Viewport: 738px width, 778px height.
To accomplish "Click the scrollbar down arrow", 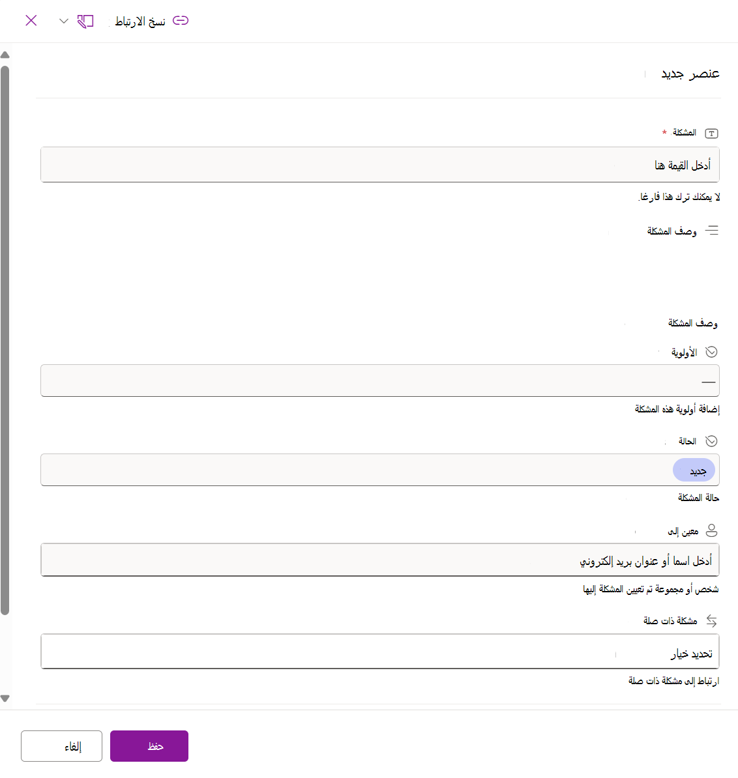I will pyautogui.click(x=5, y=698).
